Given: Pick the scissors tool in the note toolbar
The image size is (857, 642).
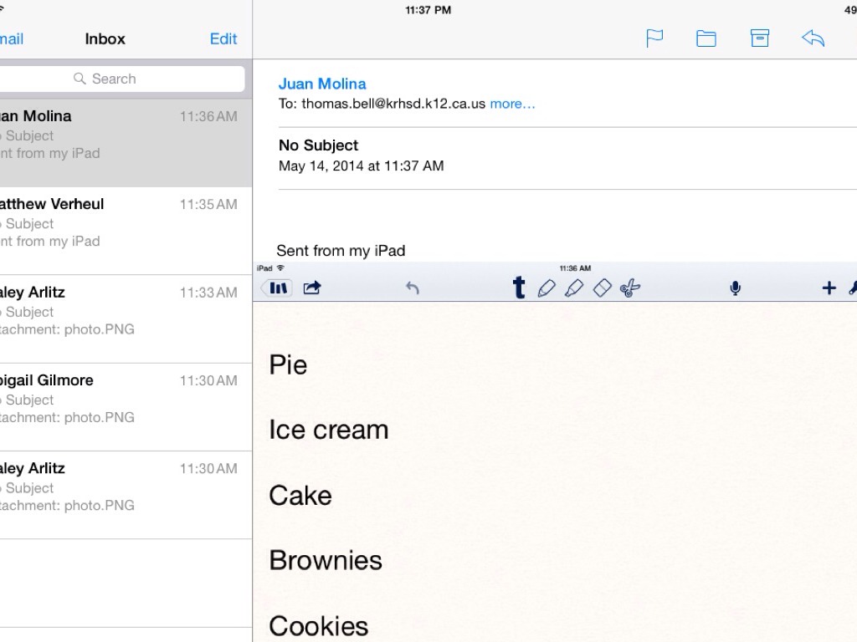Looking at the screenshot, I should tap(630, 288).
